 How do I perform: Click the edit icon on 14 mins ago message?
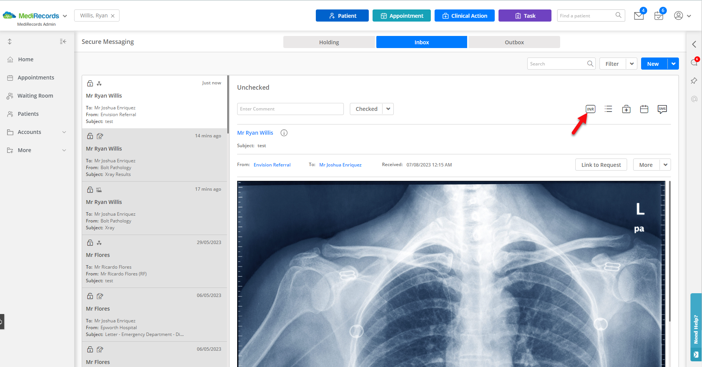[100, 136]
